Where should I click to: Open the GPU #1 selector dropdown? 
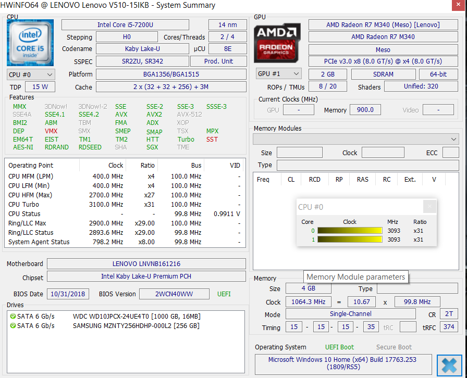[278, 73]
